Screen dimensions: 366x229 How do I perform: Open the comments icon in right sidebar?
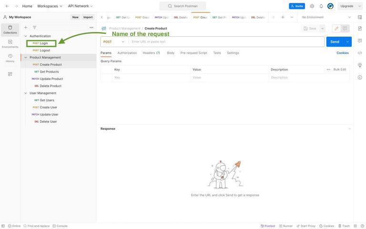pos(360,41)
